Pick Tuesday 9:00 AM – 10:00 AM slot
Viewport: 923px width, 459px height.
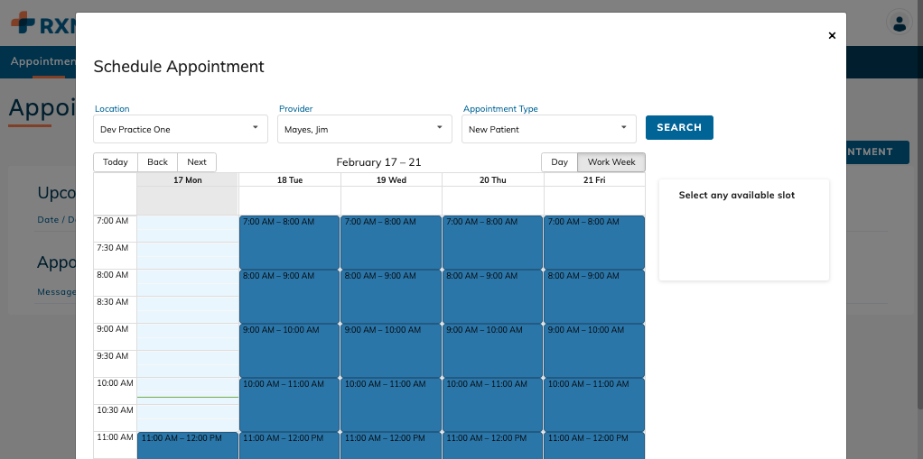tap(290, 351)
